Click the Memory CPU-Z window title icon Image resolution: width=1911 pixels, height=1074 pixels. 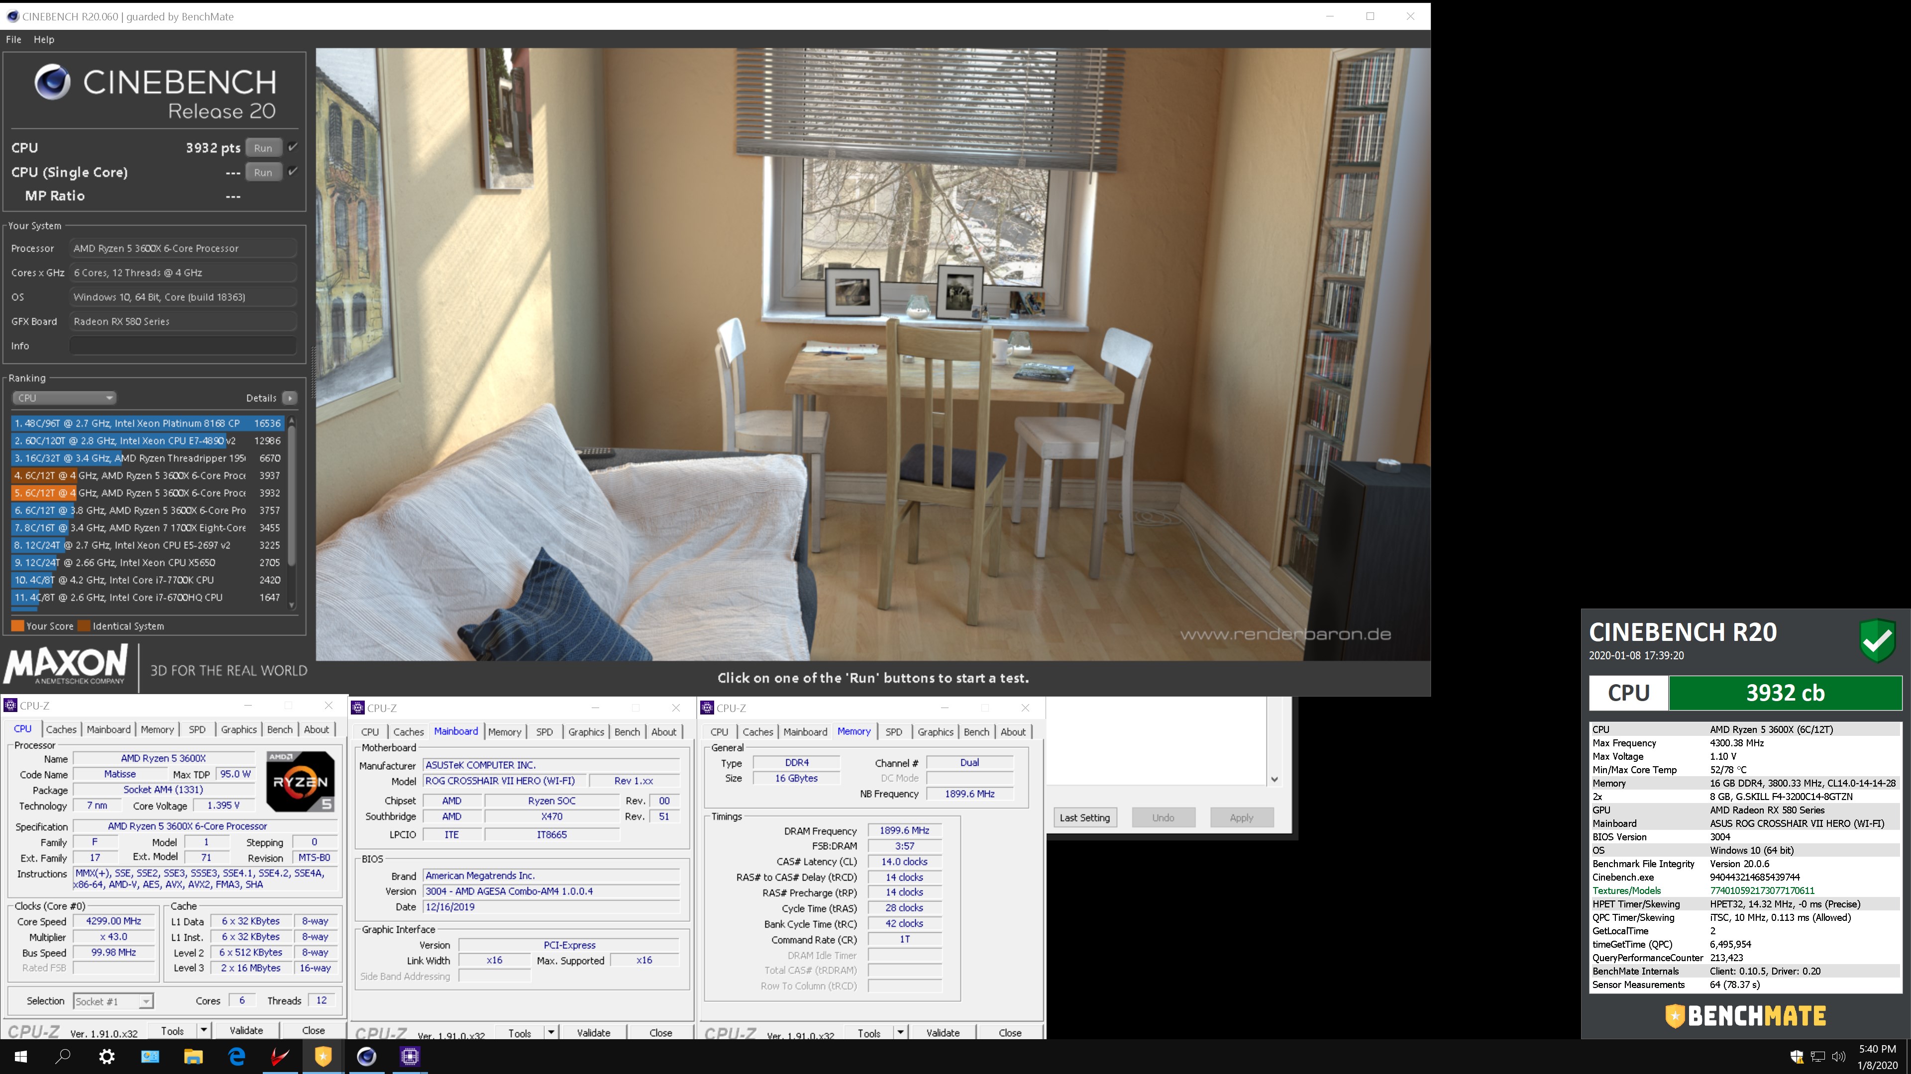pyautogui.click(x=707, y=708)
